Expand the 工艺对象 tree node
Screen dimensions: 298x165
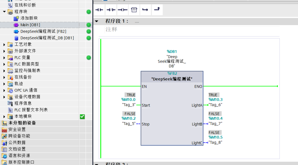point(4,45)
